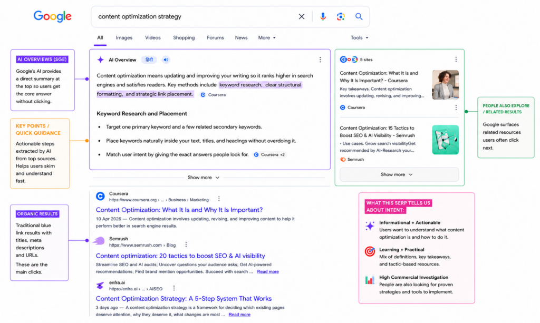Click the AI Overview sparkle icon
The width and height of the screenshot is (540, 323).
pos(100,60)
